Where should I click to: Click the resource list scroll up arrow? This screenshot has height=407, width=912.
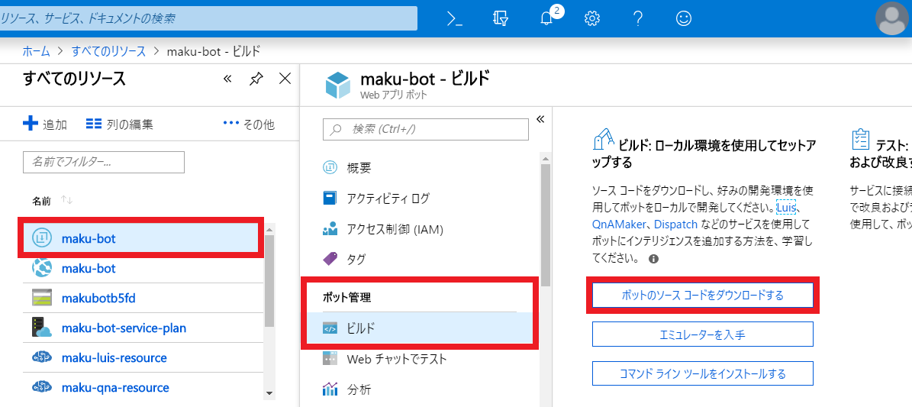(x=269, y=229)
